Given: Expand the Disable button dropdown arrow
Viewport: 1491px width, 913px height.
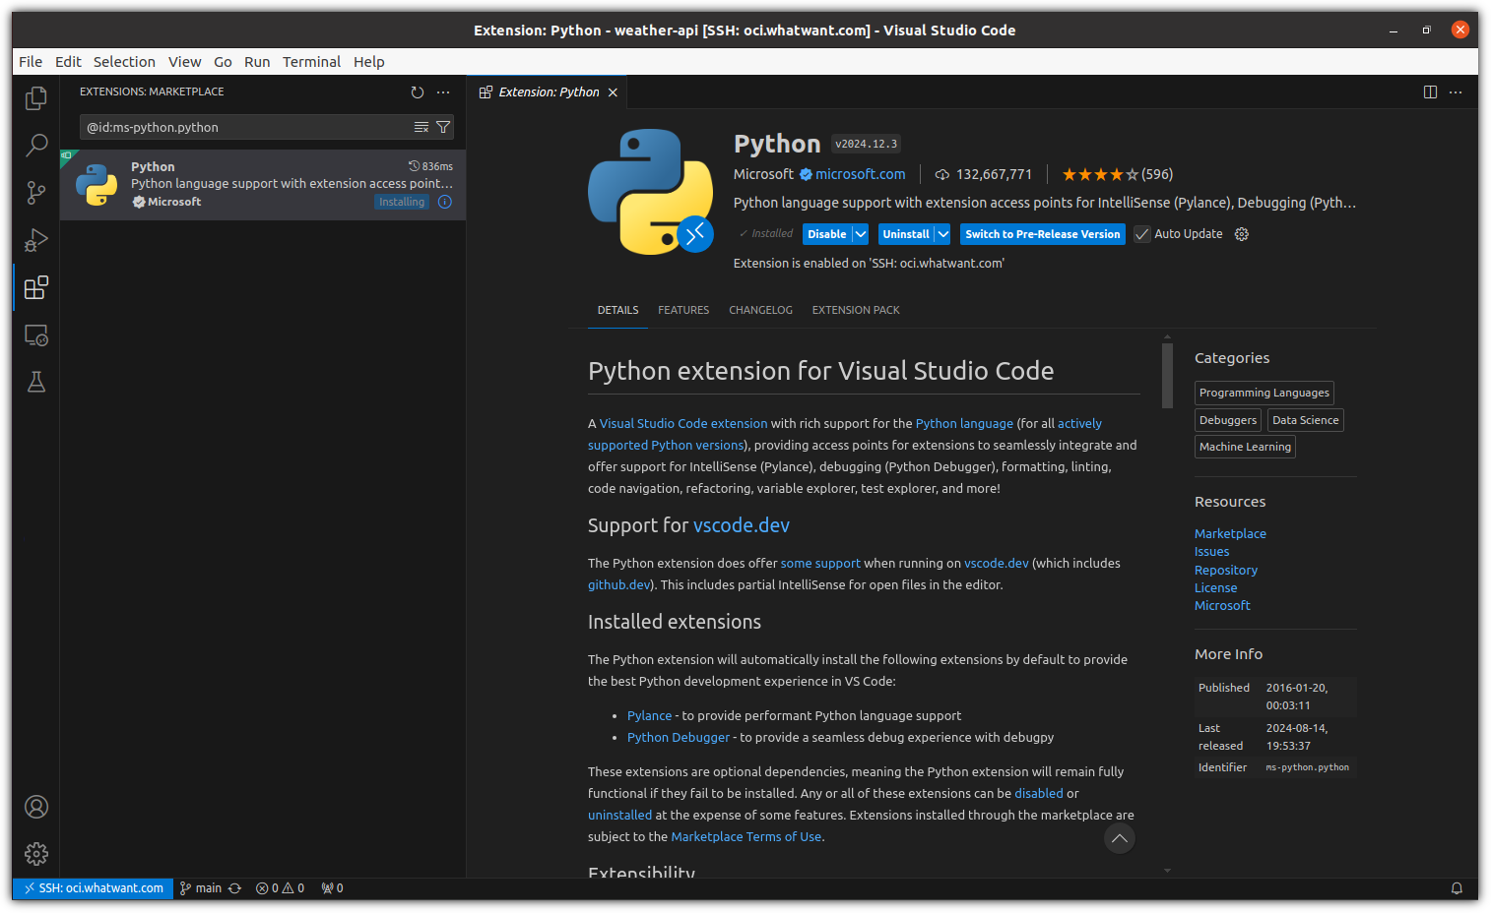Looking at the screenshot, I should point(860,234).
